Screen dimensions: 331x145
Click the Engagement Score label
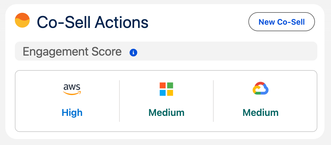coord(72,52)
